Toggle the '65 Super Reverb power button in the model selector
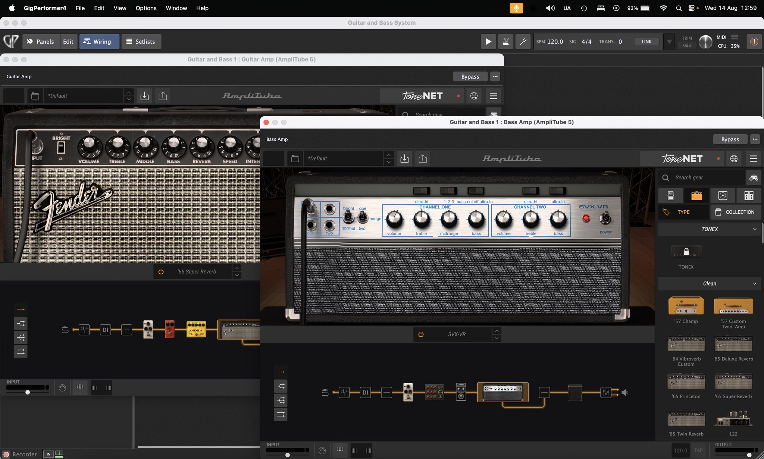This screenshot has width=764, height=459. 161,272
